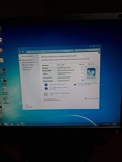
Task: Select the Processor row label
Action: [x=45, y=68]
